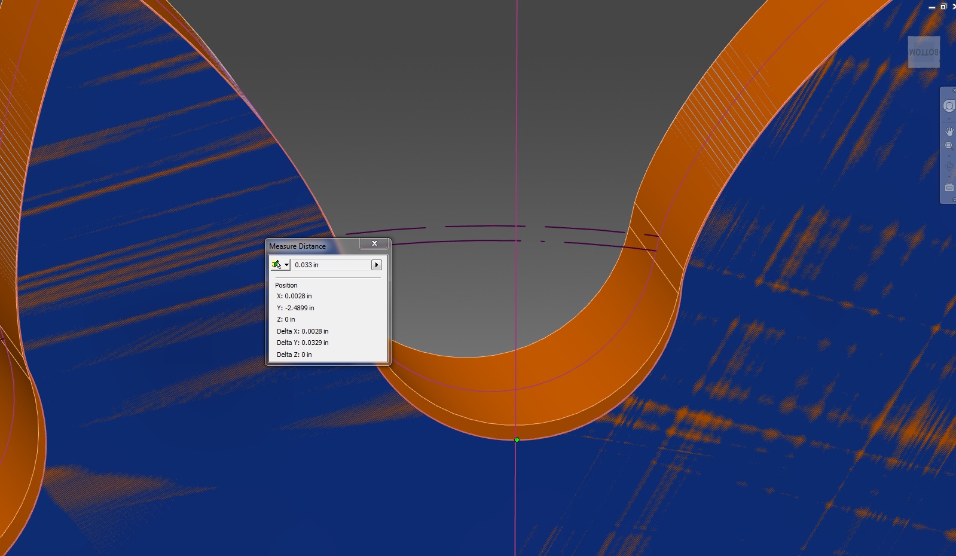Image resolution: width=956 pixels, height=556 pixels.
Task: Expand the Zoom tool options arrow
Action: pos(949,156)
